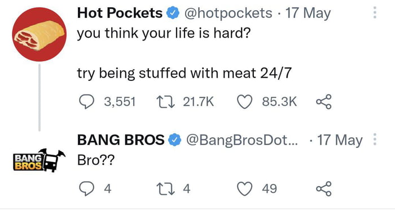Image resolution: width=395 pixels, height=212 pixels.
Task: Open the Bang Bros logo avatar
Action: pos(39,160)
